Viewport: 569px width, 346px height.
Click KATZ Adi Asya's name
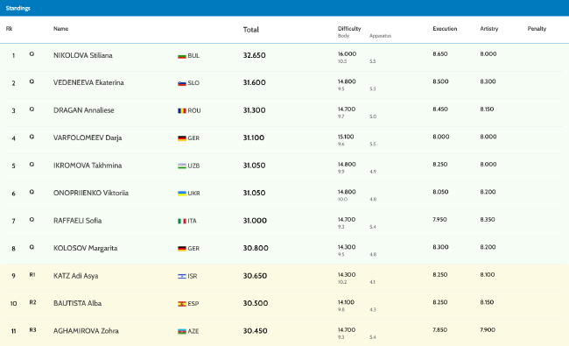click(x=75, y=276)
